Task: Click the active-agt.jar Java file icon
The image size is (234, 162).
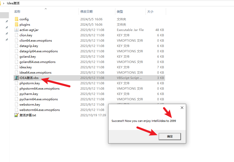Action: pos(16,30)
